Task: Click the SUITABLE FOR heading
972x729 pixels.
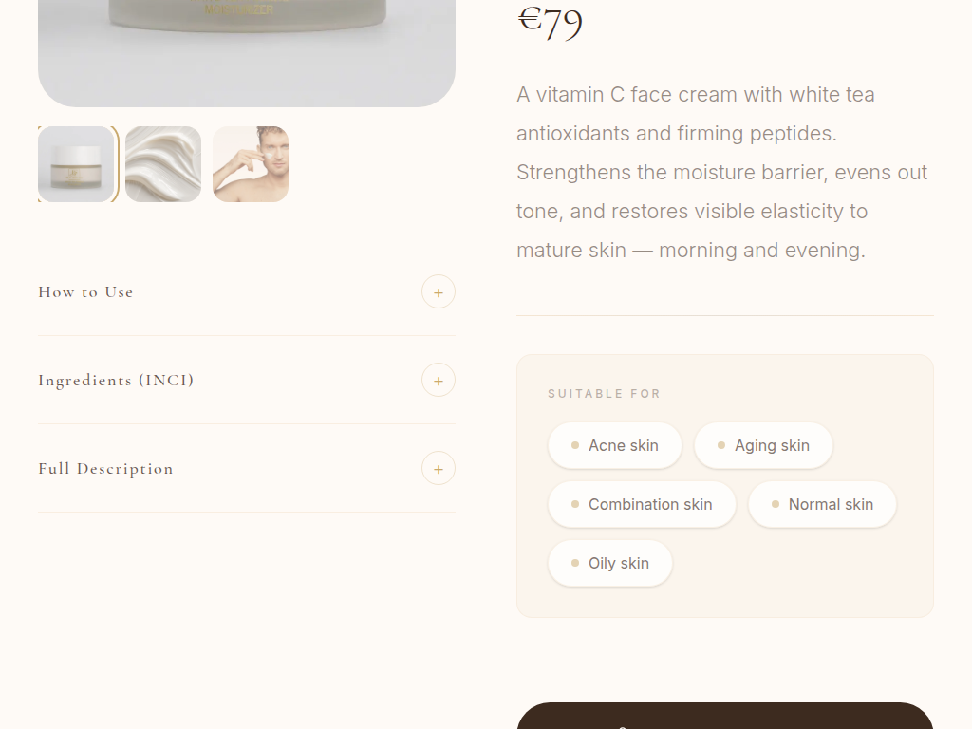Action: (604, 394)
